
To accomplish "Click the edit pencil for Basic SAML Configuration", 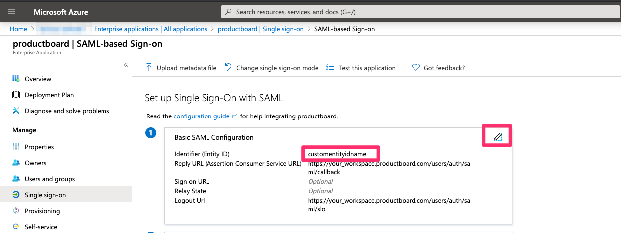I will [497, 137].
